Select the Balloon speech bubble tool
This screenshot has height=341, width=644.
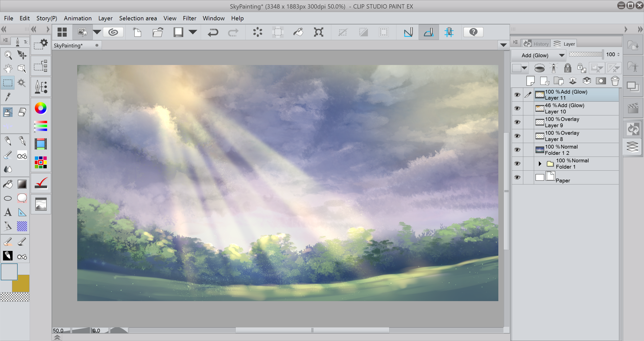22,198
